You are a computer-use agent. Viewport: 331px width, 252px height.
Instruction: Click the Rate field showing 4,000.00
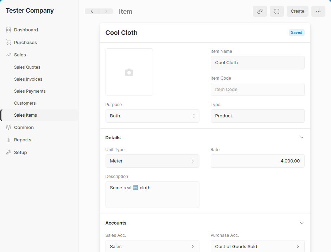click(257, 161)
